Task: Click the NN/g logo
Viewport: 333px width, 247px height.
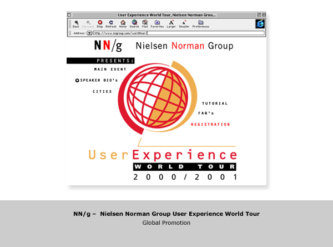Action: 108,46
